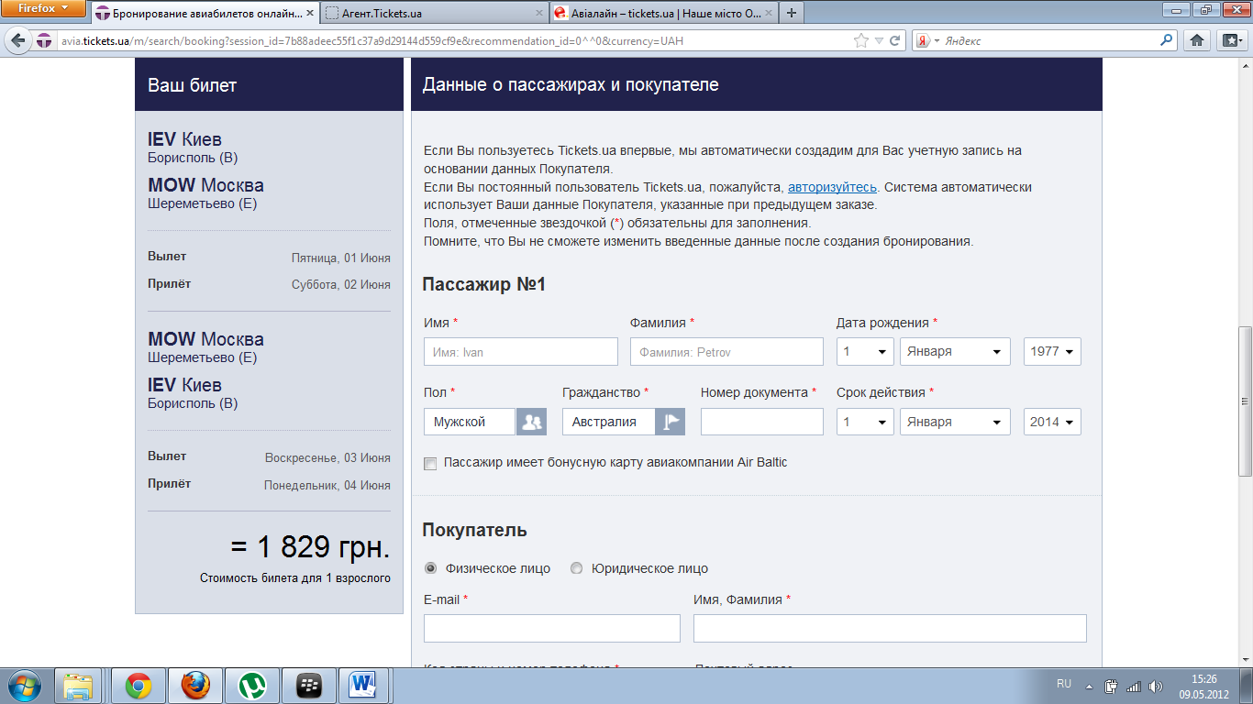Screen dimensions: 1253x704
Task: Open the expiry month Января dropdown
Action: click(x=955, y=422)
